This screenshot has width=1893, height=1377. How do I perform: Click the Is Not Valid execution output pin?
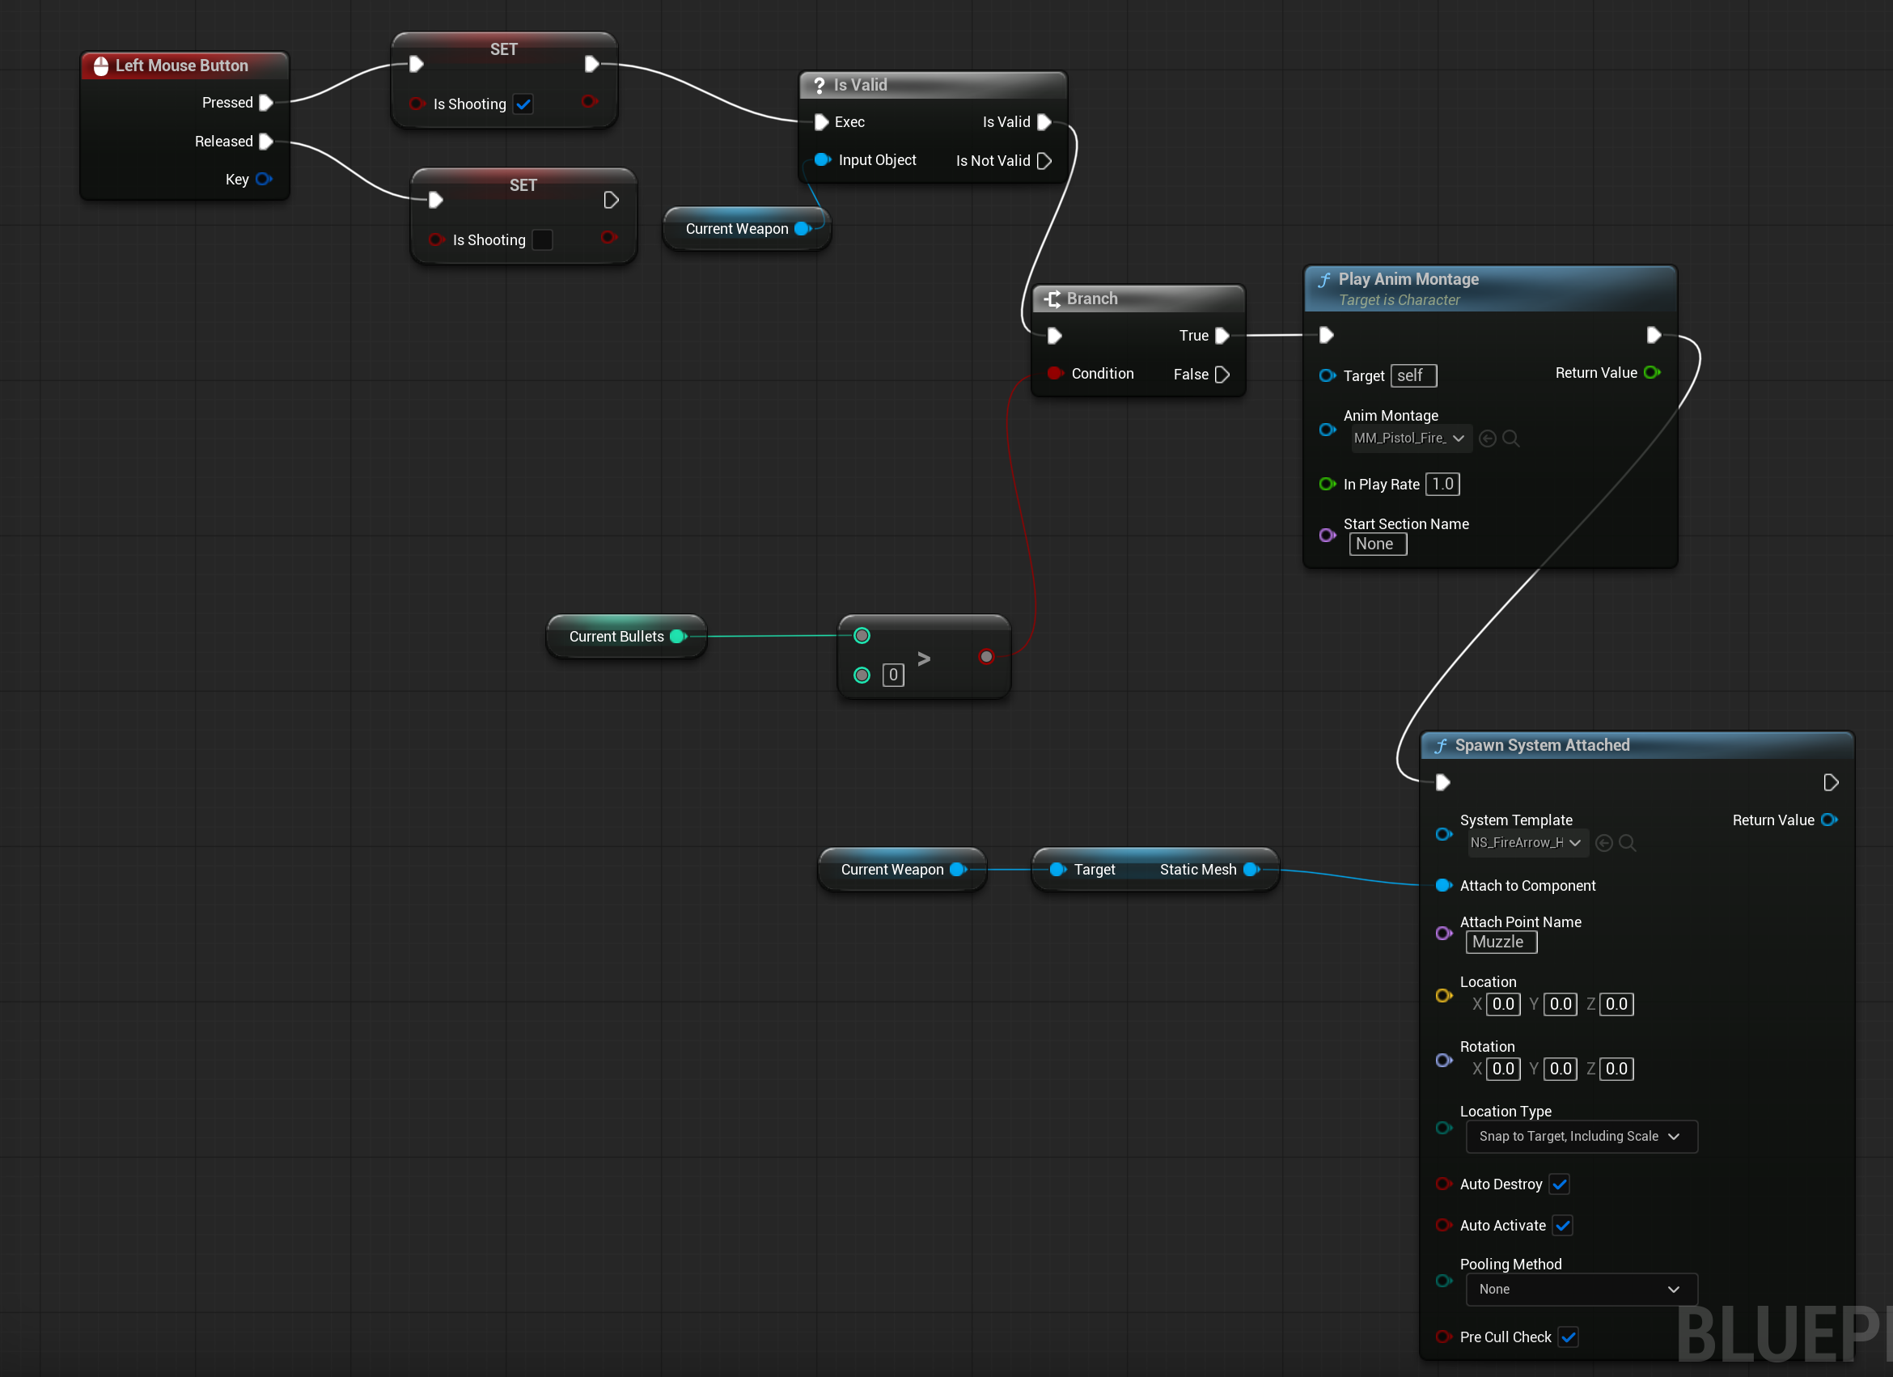1044,161
